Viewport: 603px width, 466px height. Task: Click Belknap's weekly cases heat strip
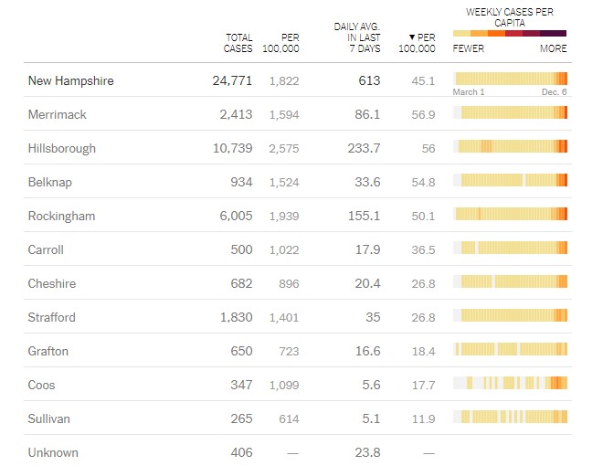pyautogui.click(x=511, y=180)
